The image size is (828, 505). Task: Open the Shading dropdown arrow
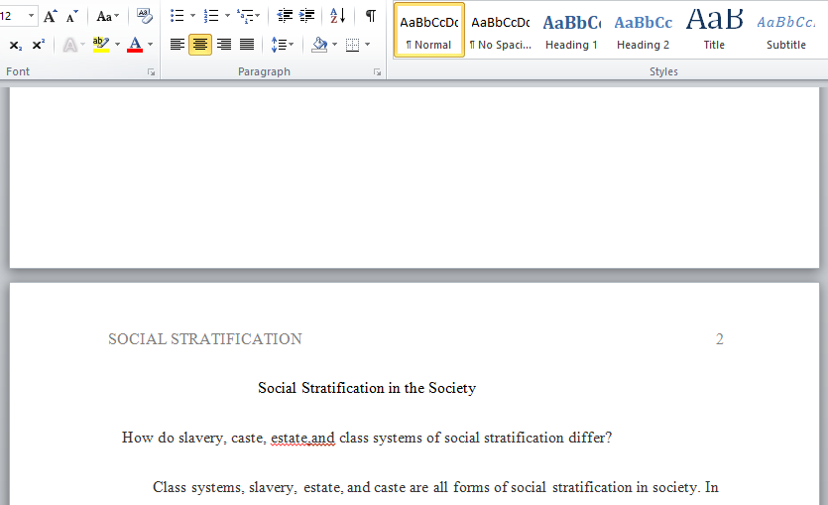[x=335, y=45]
